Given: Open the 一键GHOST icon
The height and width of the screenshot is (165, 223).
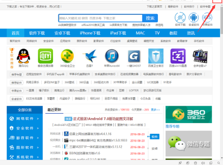Looking at the screenshot, I should click(x=134, y=56).
